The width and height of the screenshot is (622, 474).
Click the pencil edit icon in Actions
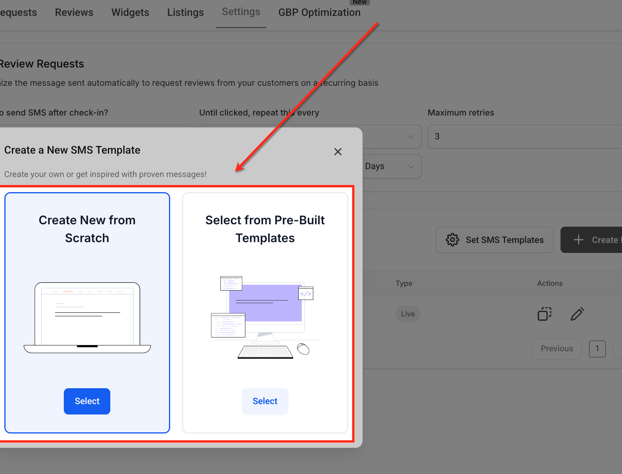(577, 314)
